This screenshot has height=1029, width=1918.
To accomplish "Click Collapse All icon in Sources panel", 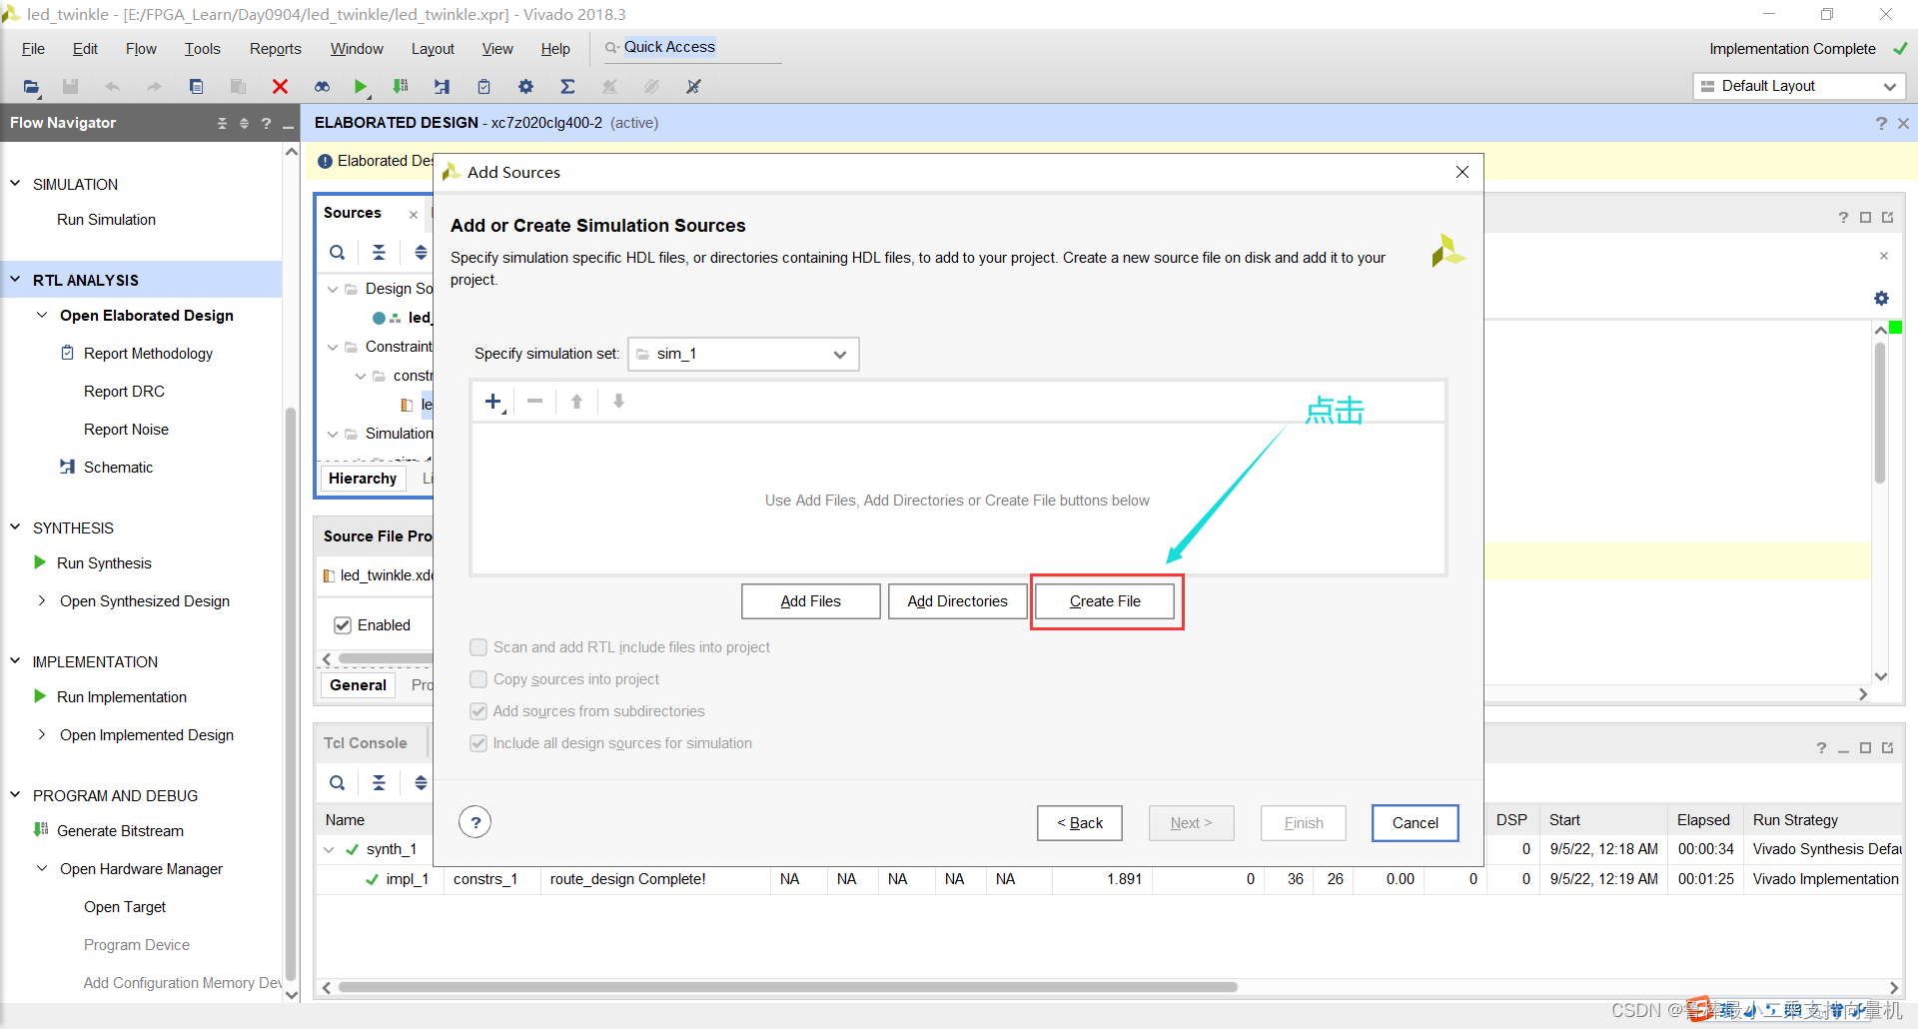I will [x=379, y=253].
